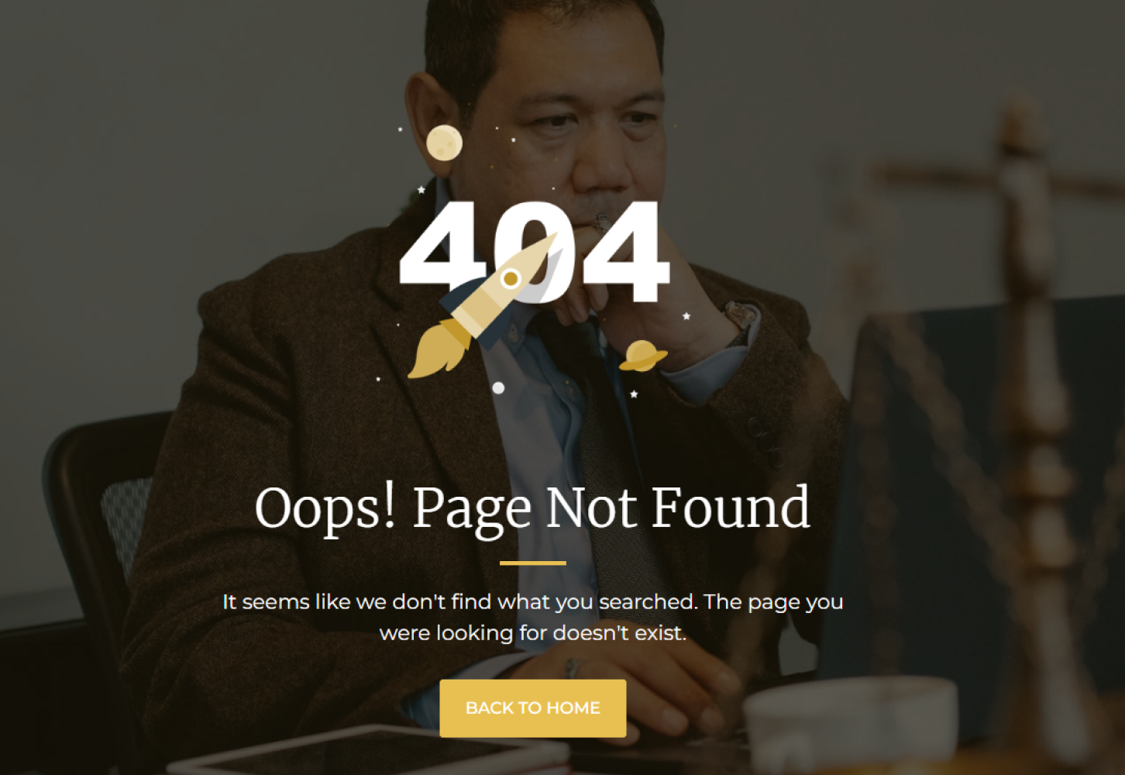
Task: Click the "were looking for doesn't exist." line
Action: tap(532, 633)
